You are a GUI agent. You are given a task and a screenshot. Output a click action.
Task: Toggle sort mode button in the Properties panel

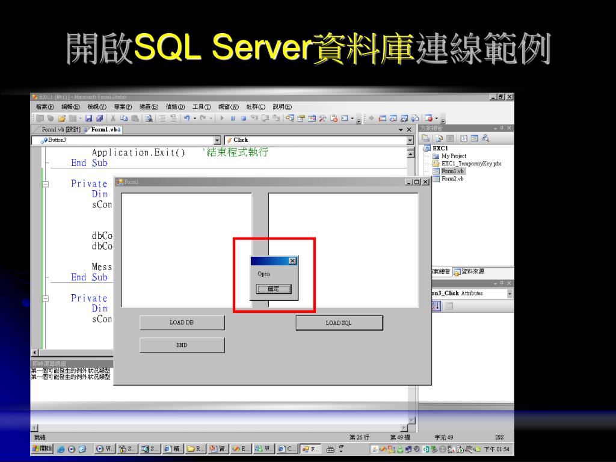(x=436, y=306)
